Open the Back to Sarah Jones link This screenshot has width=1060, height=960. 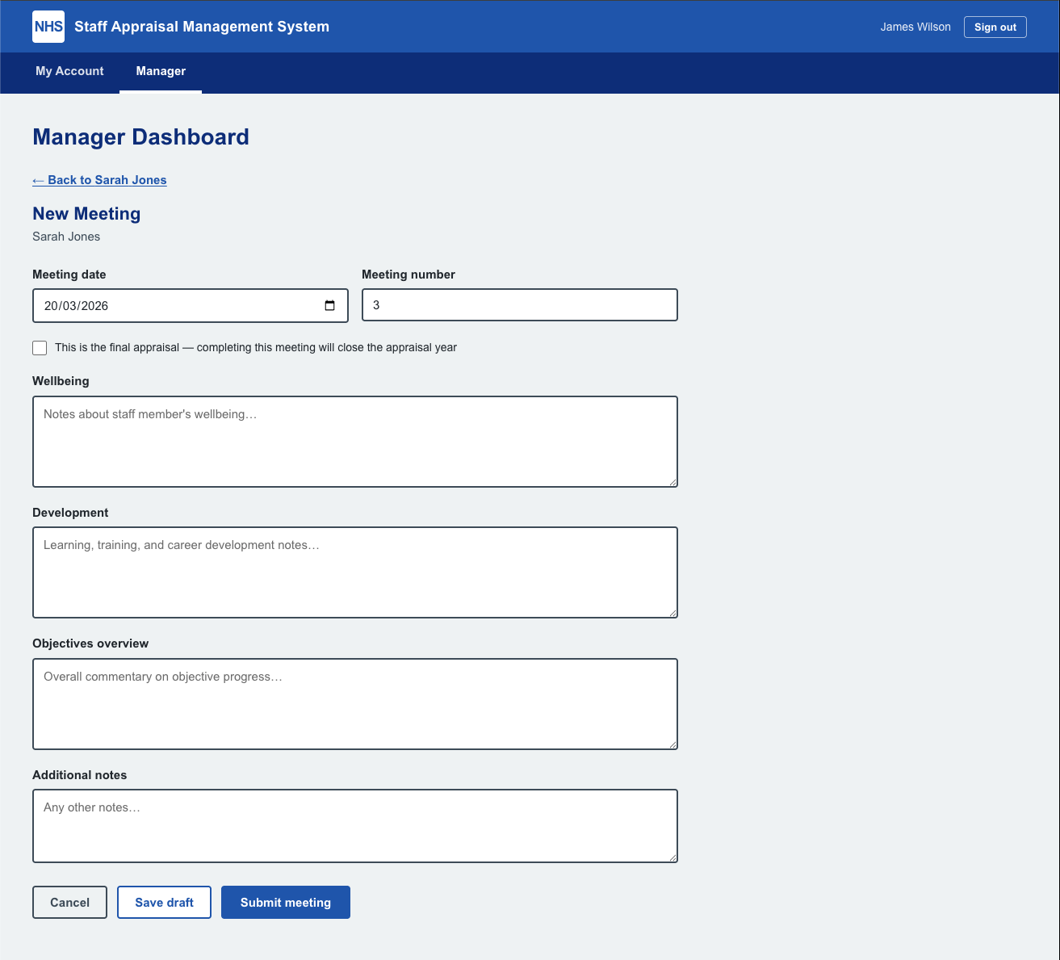(x=98, y=180)
